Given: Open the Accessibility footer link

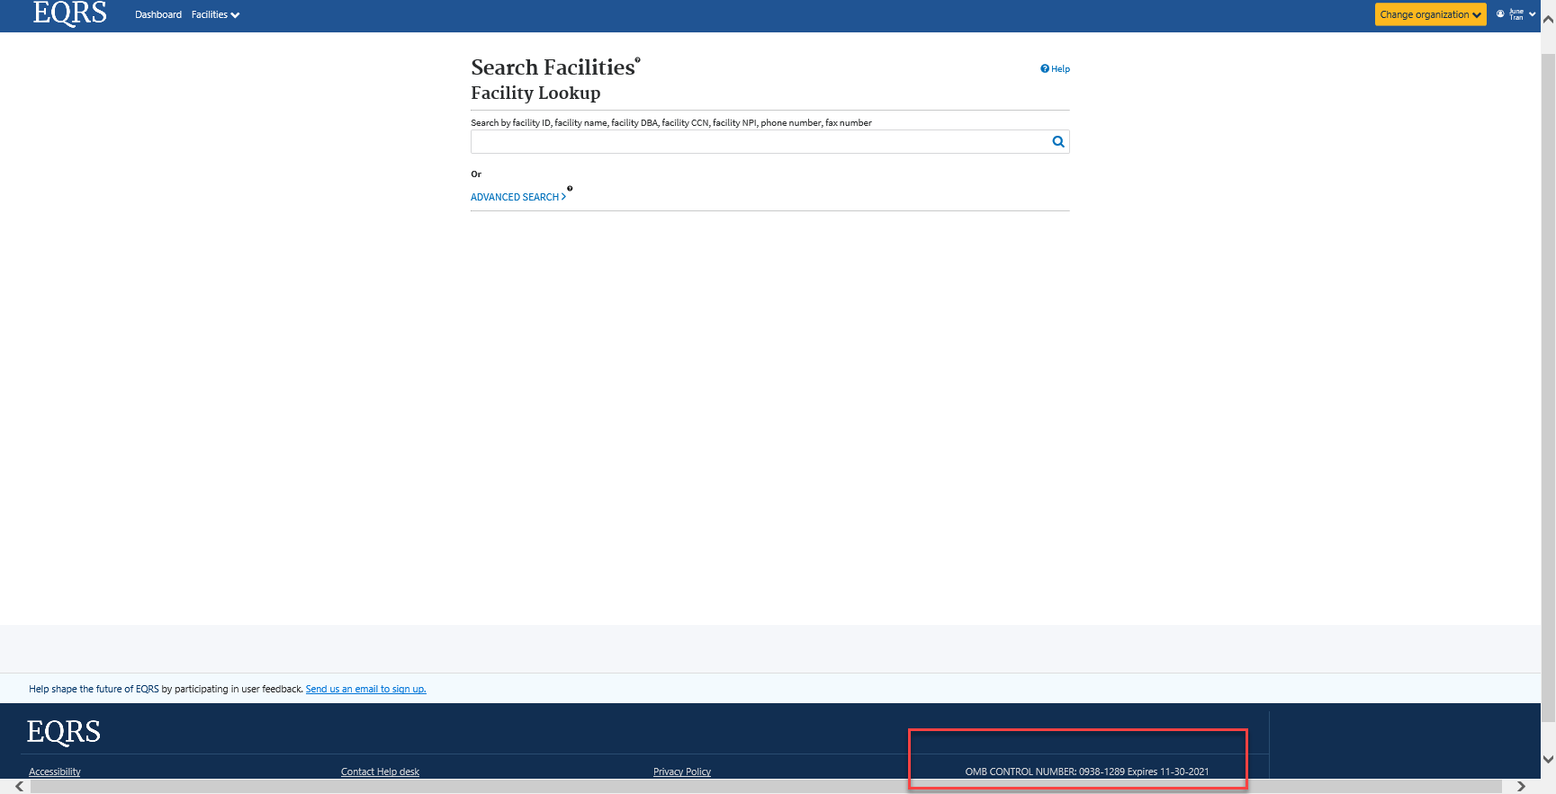Looking at the screenshot, I should (x=54, y=772).
